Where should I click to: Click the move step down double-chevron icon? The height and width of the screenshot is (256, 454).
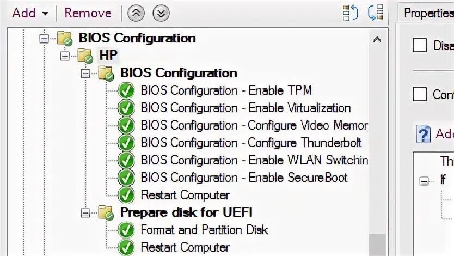[x=161, y=13]
